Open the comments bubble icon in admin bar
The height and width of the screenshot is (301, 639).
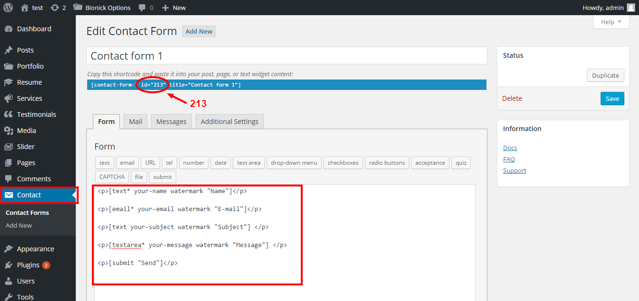142,8
